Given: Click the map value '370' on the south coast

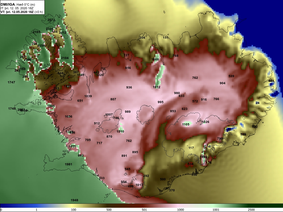Looking at the screenshot, I should point(172,190).
